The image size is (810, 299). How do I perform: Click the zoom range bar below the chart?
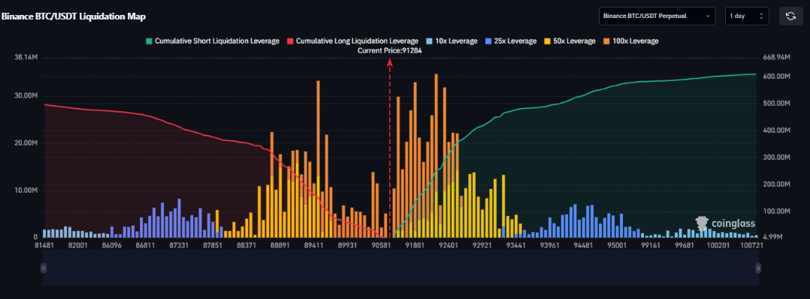point(401,268)
